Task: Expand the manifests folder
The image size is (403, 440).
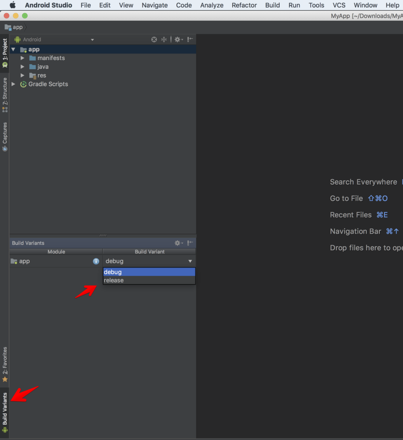Action: pyautogui.click(x=22, y=58)
